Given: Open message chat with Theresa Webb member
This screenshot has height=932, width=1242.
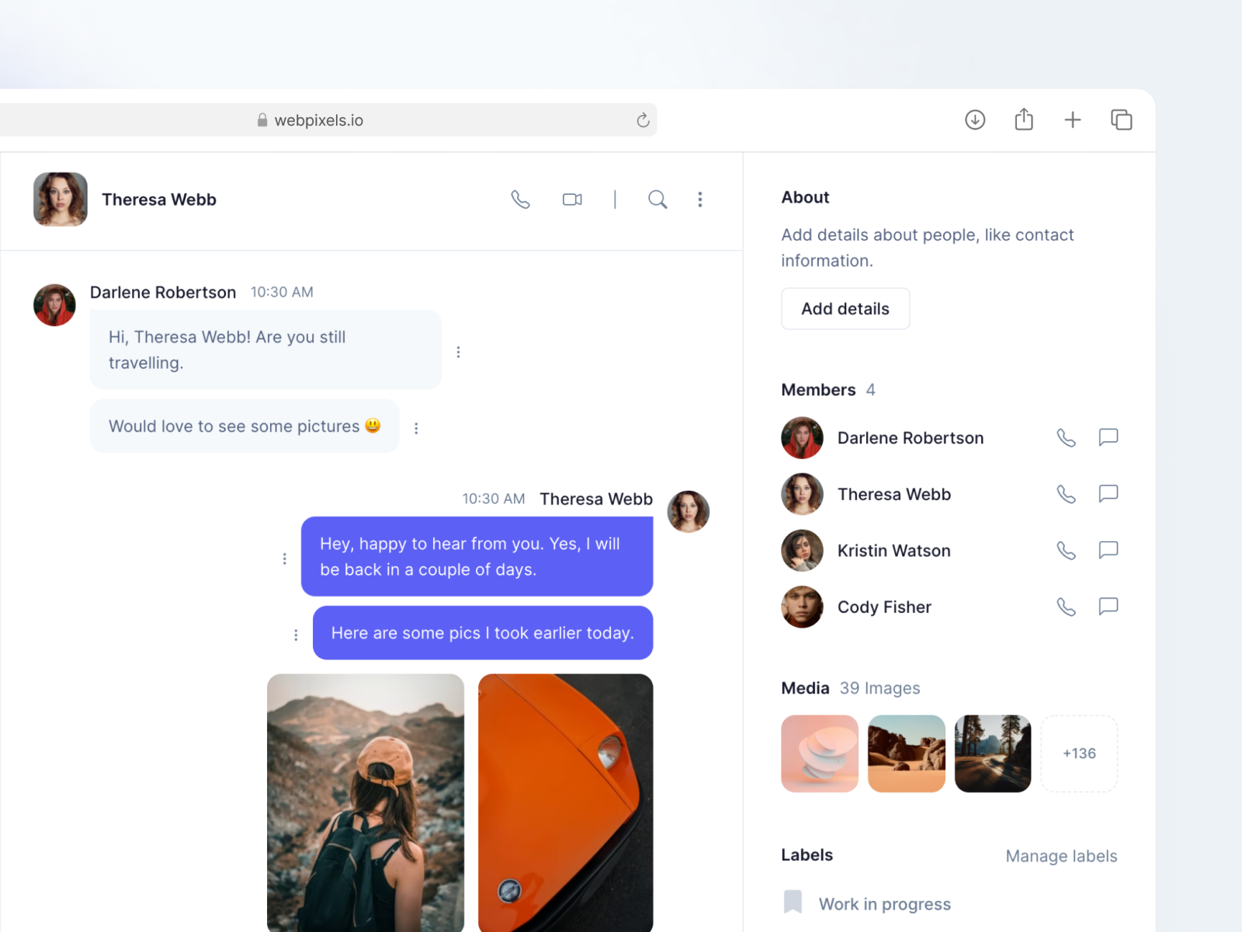Looking at the screenshot, I should tap(1108, 494).
